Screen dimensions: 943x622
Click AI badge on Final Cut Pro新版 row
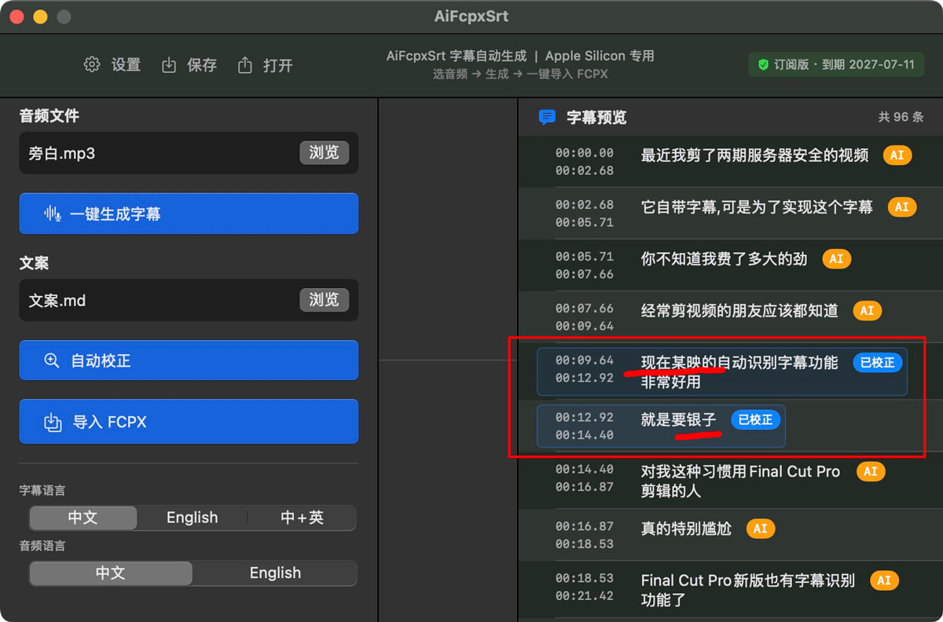[884, 580]
